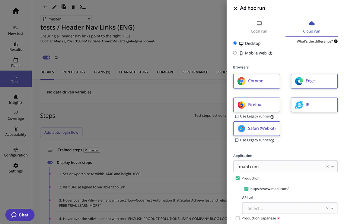The height and width of the screenshot is (224, 344).
Task: Open the Chat widget
Action: [x=20, y=215]
